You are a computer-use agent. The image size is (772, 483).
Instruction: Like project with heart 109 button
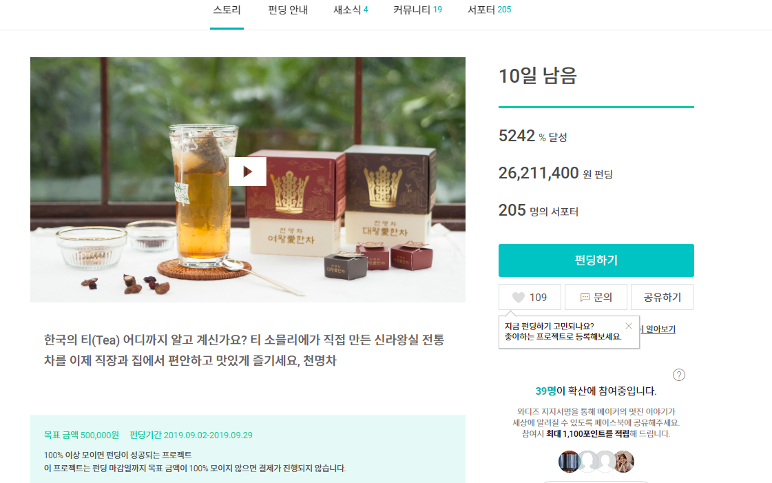530,297
